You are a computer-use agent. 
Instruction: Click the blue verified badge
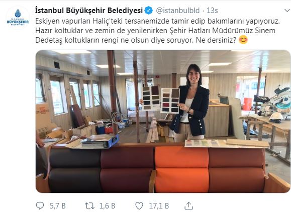pos(149,11)
